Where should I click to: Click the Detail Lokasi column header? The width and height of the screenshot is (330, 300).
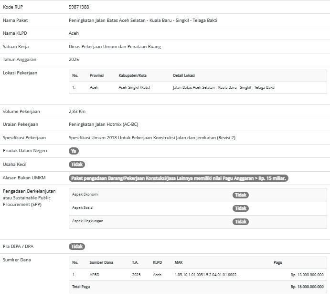(184, 76)
